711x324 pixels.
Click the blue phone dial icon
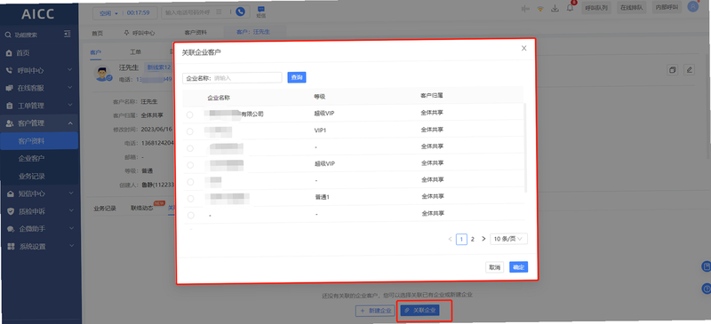pyautogui.click(x=240, y=12)
